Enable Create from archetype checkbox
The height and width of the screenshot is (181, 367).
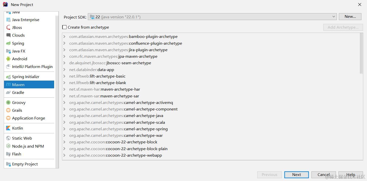pyautogui.click(x=64, y=27)
